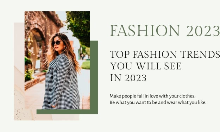
Task: Select the green horizontal bar below the photo
Action: pos(67,112)
